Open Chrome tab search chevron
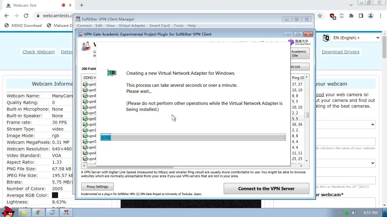 point(351,5)
